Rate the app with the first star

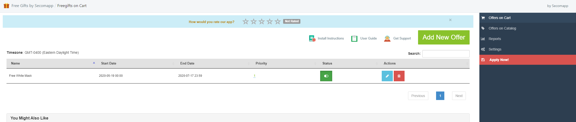pyautogui.click(x=246, y=21)
